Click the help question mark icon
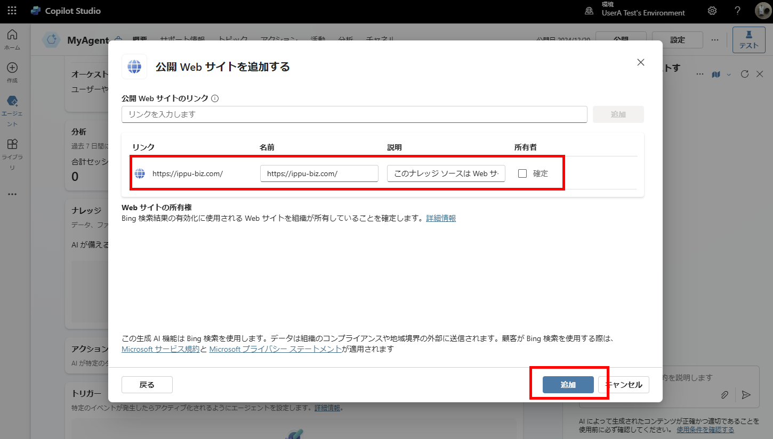The width and height of the screenshot is (773, 439). (737, 11)
